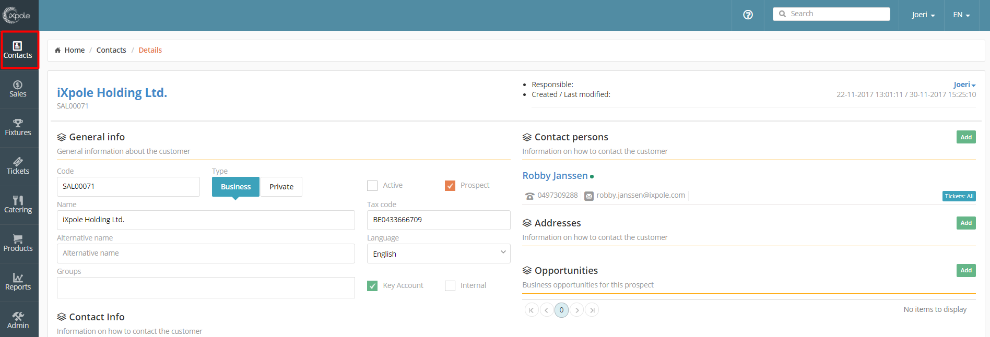Click the iXpole Holding Ltd. title heading

pyautogui.click(x=112, y=92)
